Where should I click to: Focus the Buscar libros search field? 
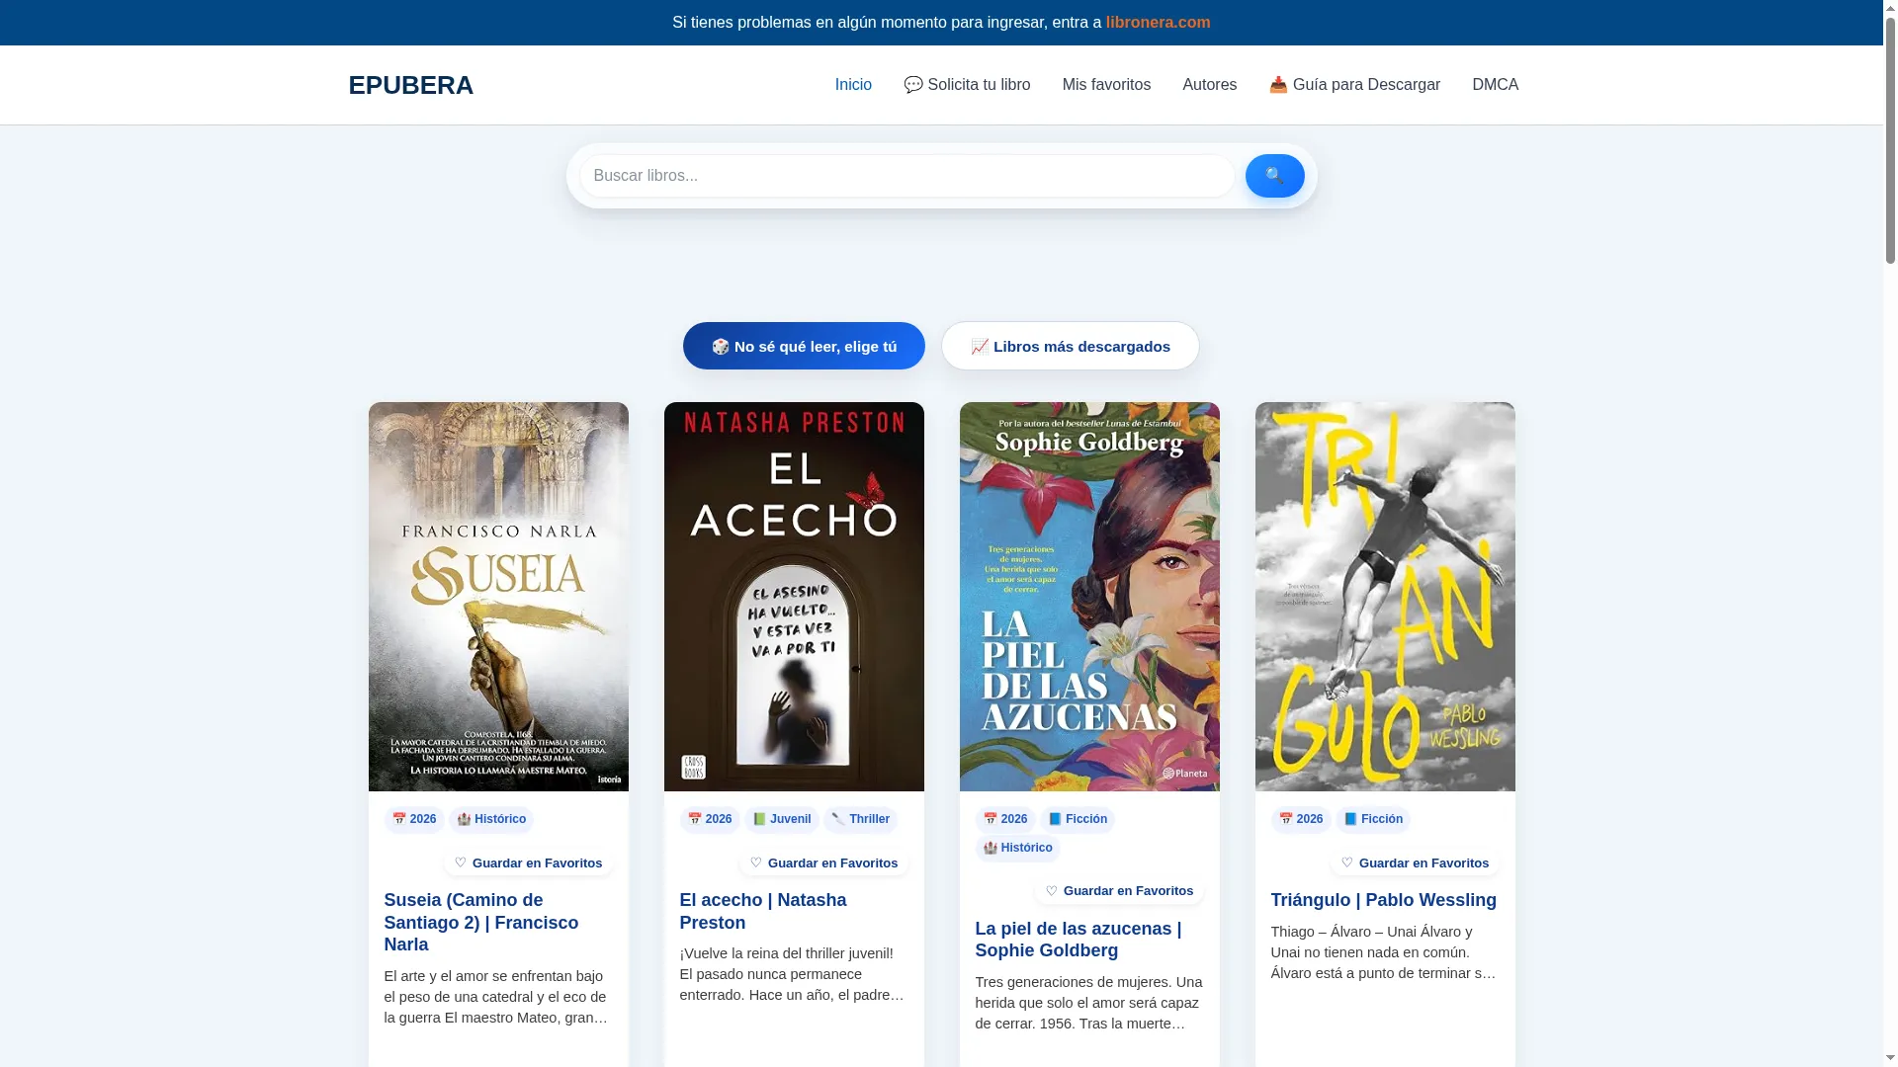[906, 176]
